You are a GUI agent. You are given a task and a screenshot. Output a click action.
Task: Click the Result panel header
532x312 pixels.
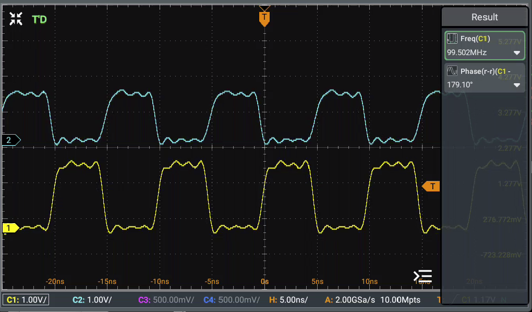click(x=485, y=17)
